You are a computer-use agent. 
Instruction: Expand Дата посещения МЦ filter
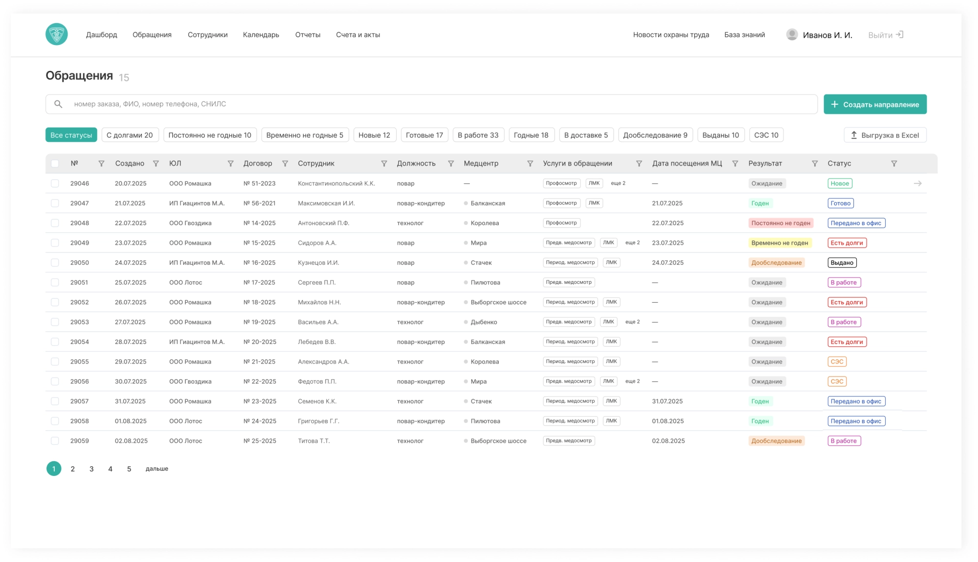tap(735, 164)
